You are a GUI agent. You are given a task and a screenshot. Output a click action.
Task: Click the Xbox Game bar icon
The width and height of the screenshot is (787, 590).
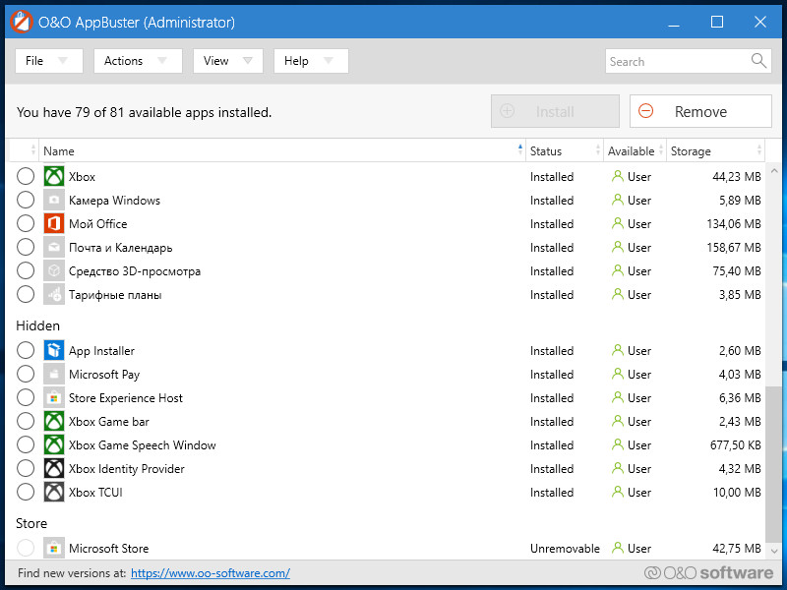pos(54,421)
